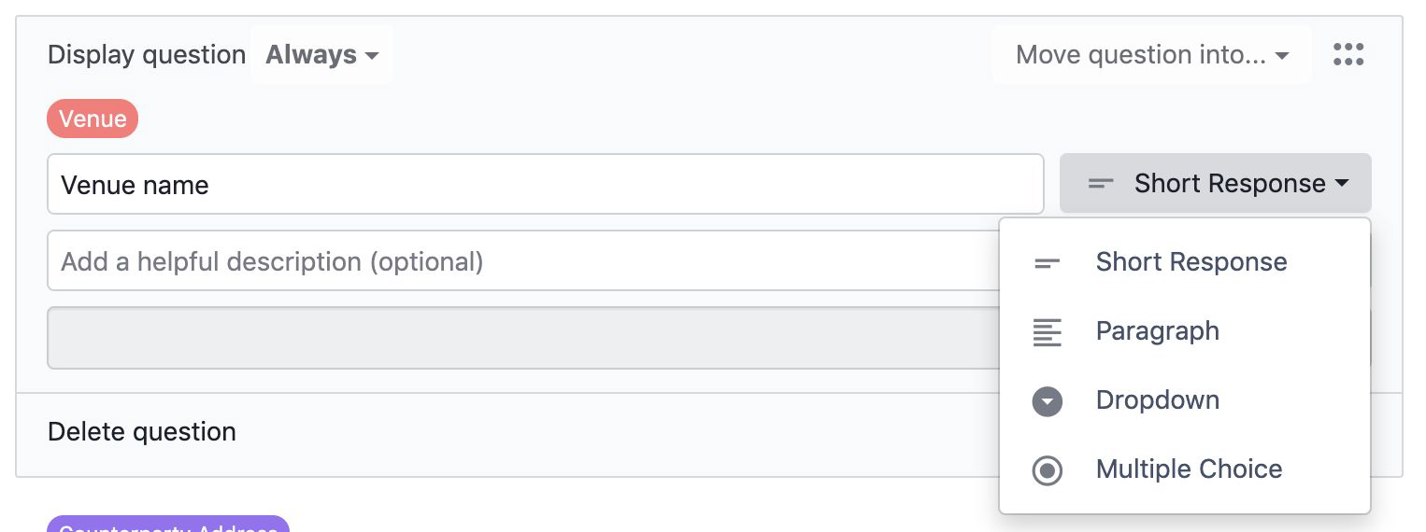Viewport: 1426px width, 532px height.
Task: Click the helpful description optional field
Action: click(523, 260)
